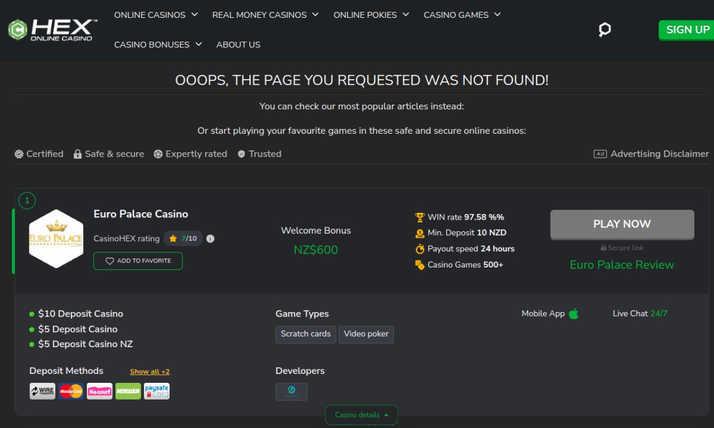Open the About Us page

[238, 45]
